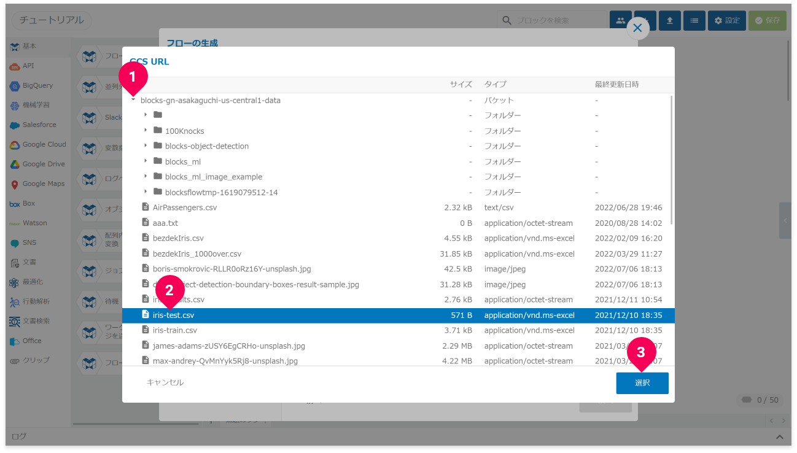This screenshot has width=797, height=453.
Task: Close the フローの生成 dialog with X
Action: pyautogui.click(x=637, y=28)
